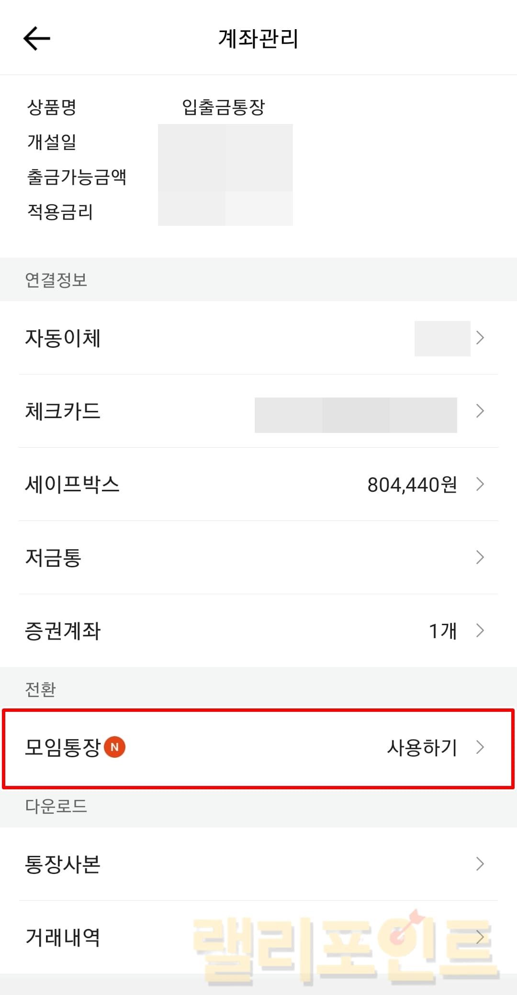Open the 체크카드 chevron arrow

[480, 411]
